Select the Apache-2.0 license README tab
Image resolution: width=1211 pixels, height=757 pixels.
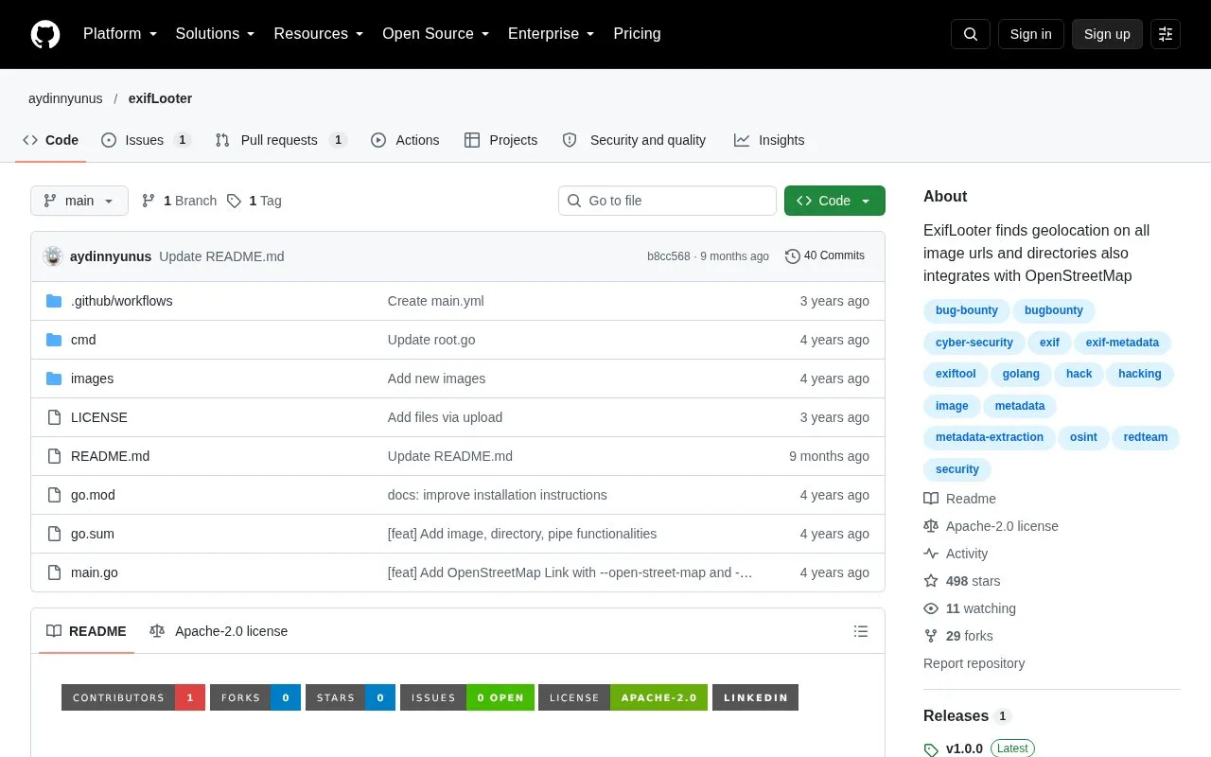[x=219, y=631]
